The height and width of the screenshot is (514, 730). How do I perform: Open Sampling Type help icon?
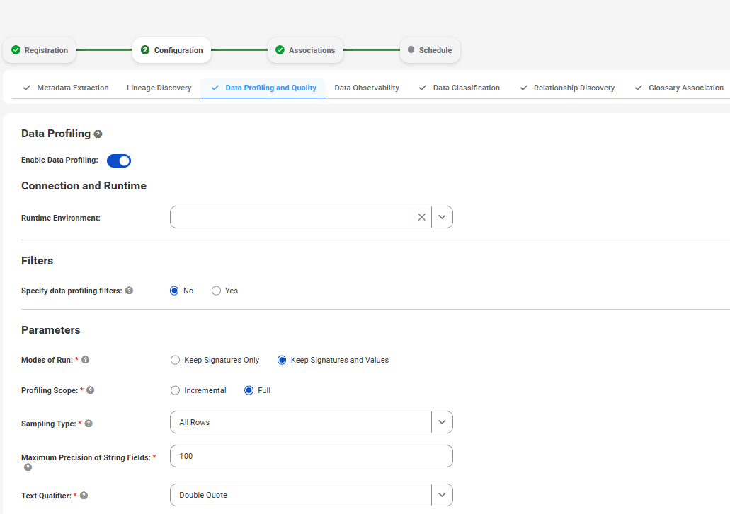89,424
